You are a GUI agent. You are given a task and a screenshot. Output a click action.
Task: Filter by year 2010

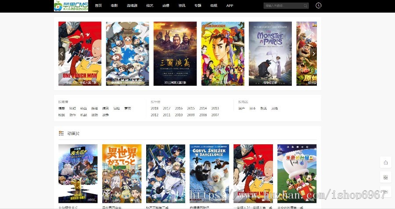click(179, 115)
